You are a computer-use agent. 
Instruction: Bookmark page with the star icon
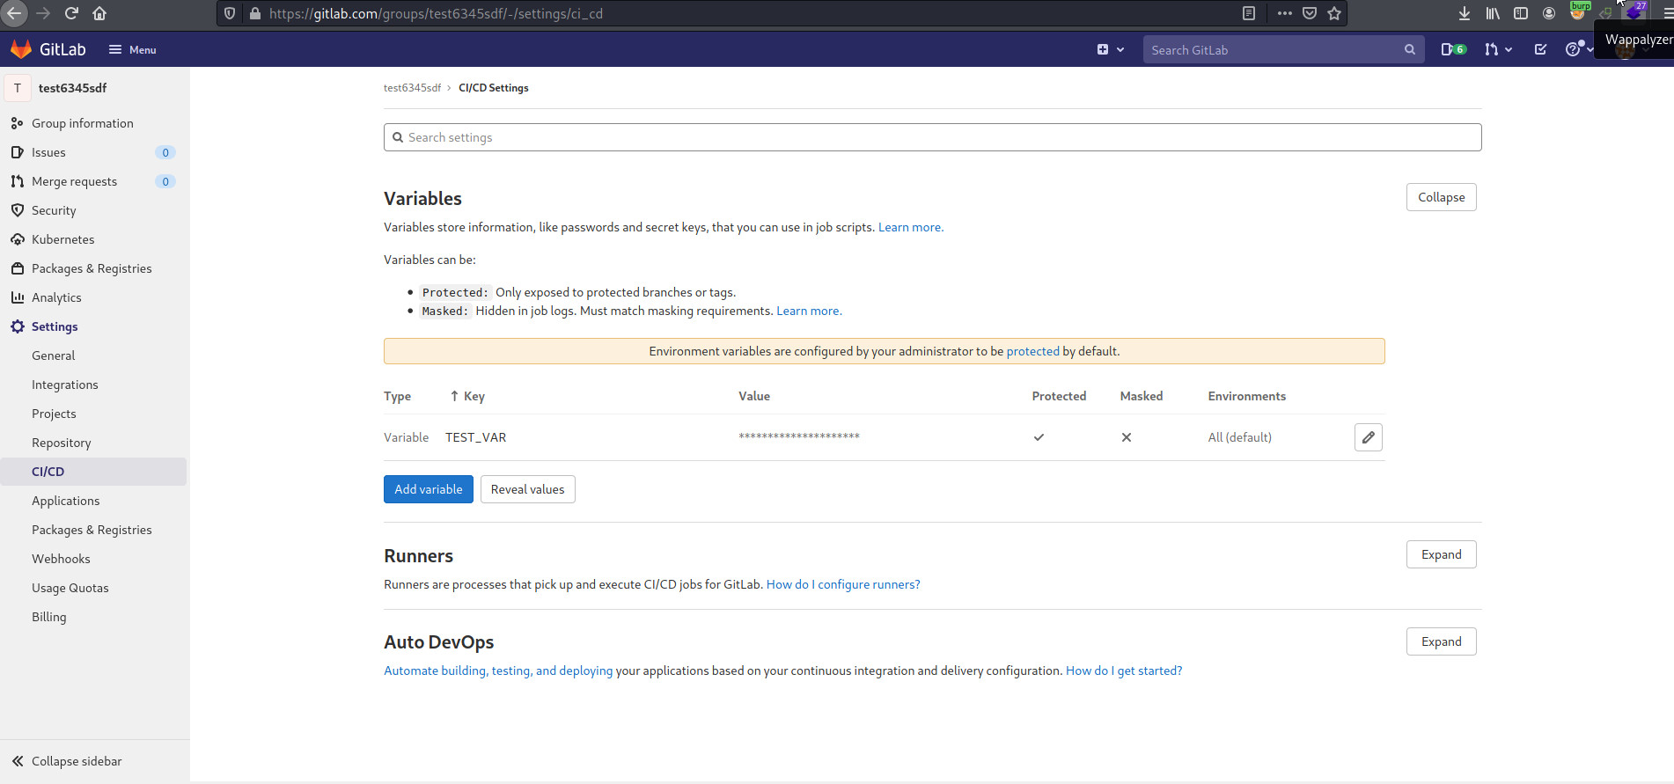[1334, 13]
